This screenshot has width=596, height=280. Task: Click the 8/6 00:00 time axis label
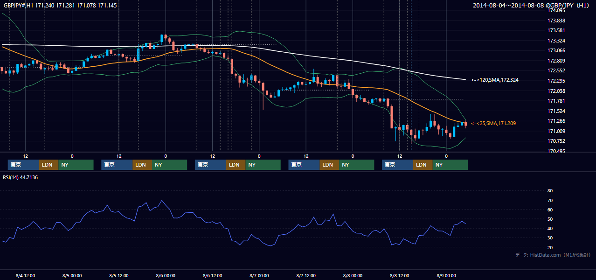click(165, 275)
